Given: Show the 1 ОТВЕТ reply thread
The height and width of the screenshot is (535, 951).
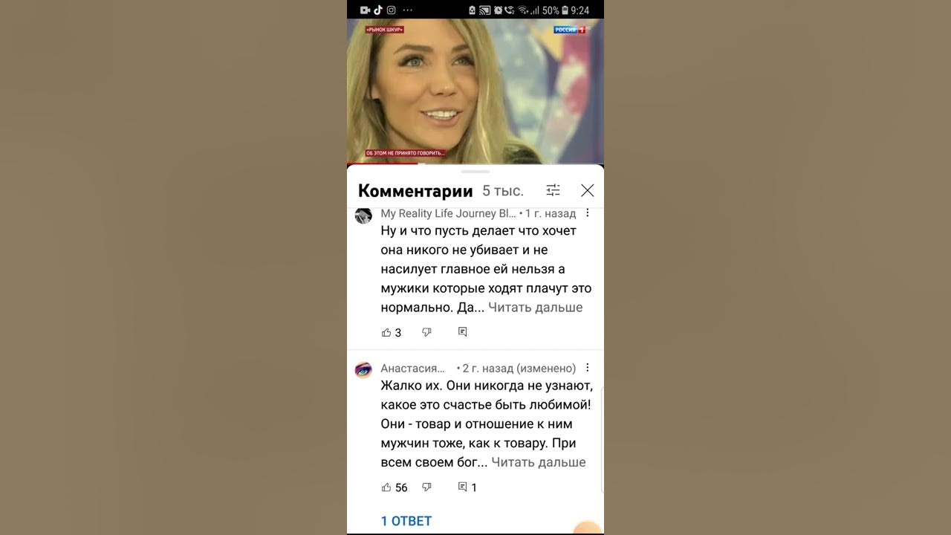Looking at the screenshot, I should point(406,521).
